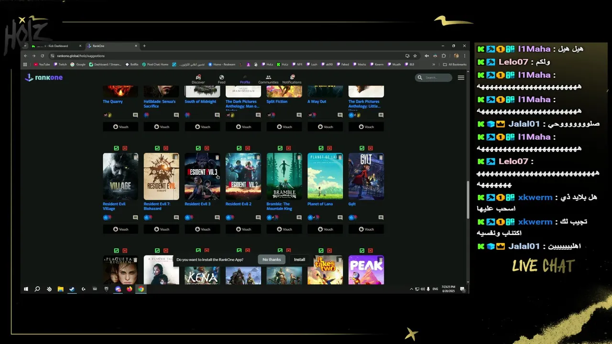Image resolution: width=612 pixels, height=344 pixels.
Task: Click comment icon under Split Fiction
Action: [x=299, y=115]
